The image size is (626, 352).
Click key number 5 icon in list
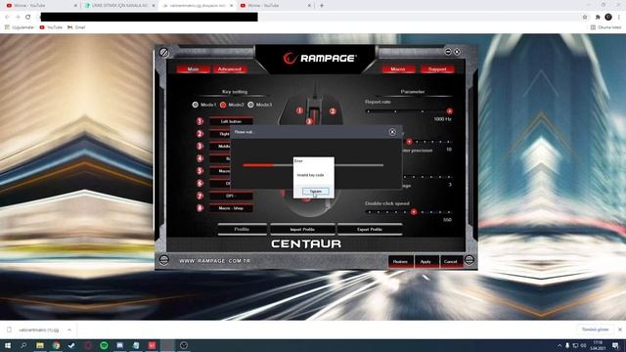[x=200, y=171]
